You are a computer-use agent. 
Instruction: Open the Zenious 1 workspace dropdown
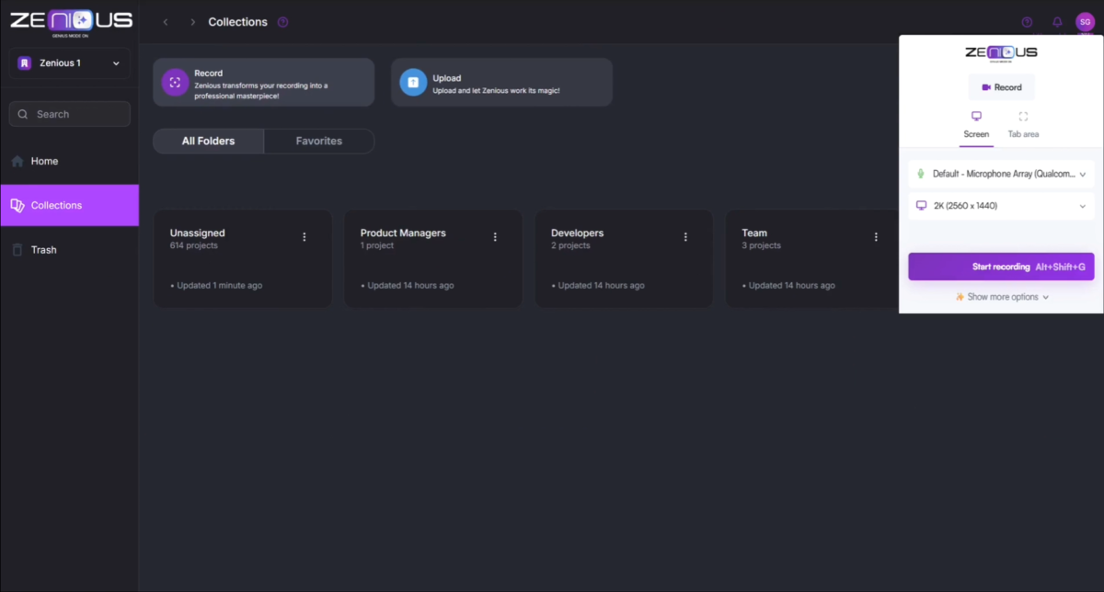click(x=70, y=63)
